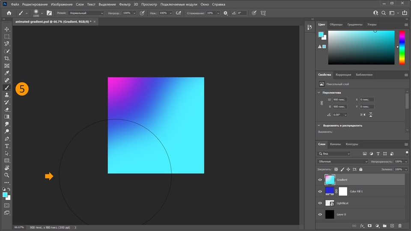
Task: Open the Градиенты panel tab
Action: [x=355, y=24]
